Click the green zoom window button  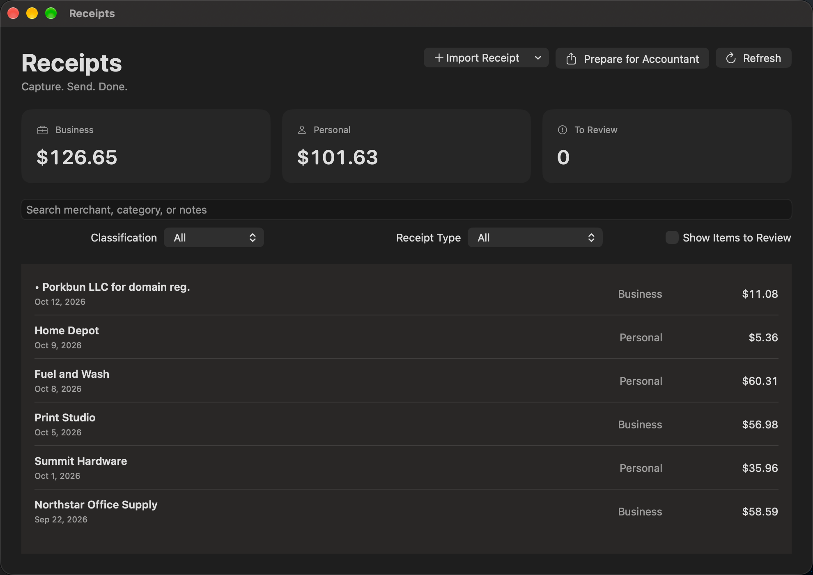click(x=51, y=14)
